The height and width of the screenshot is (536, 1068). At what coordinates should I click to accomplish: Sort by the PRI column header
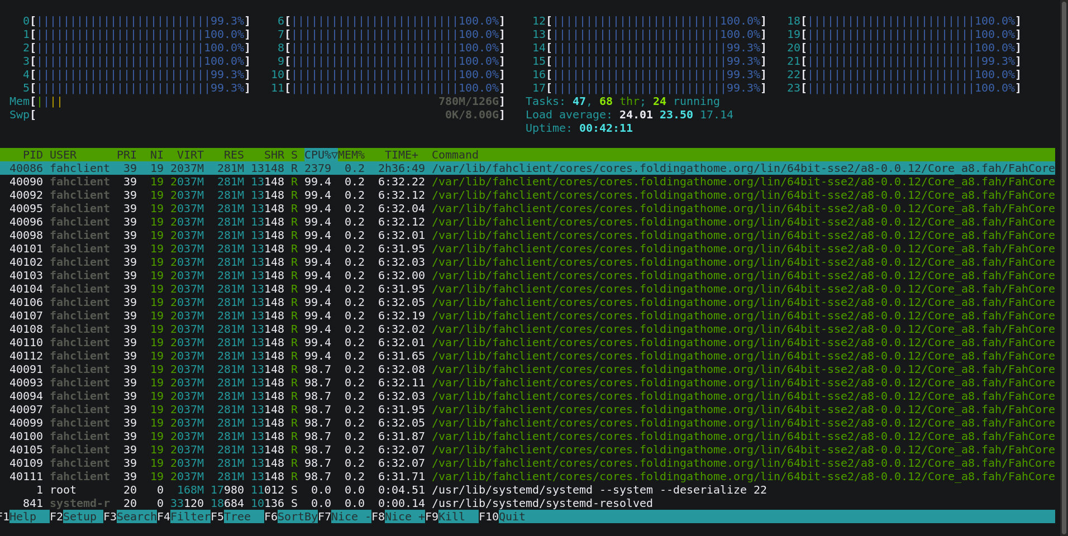pyautogui.click(x=127, y=155)
